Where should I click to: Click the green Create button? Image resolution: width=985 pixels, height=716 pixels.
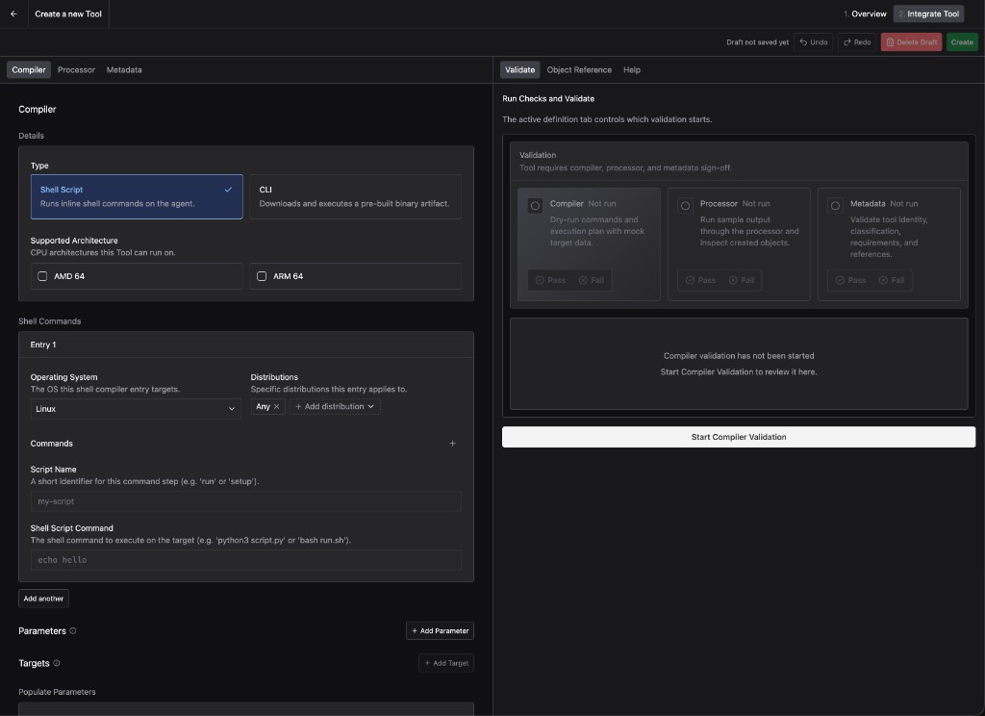[962, 42]
